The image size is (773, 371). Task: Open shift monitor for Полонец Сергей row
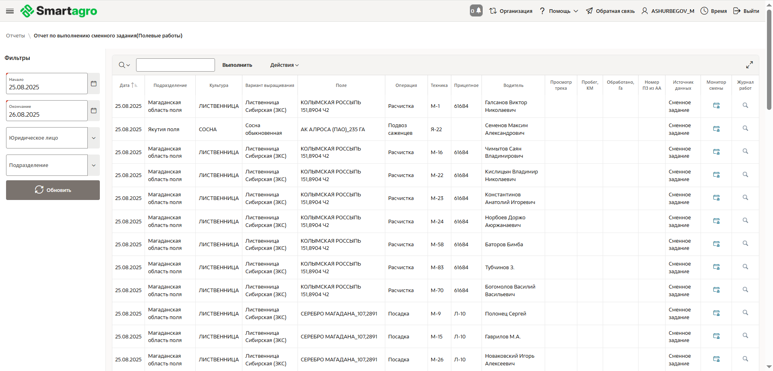pyautogui.click(x=716, y=313)
